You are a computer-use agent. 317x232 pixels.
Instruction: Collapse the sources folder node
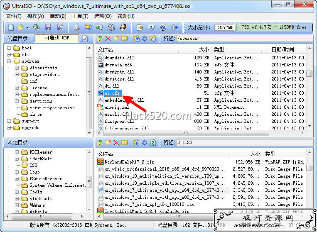9,61
